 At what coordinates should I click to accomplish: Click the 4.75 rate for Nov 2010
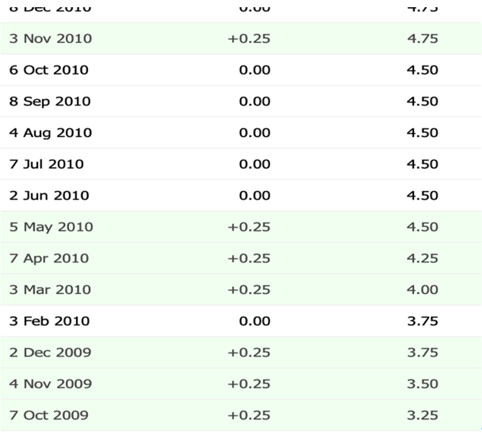[423, 38]
